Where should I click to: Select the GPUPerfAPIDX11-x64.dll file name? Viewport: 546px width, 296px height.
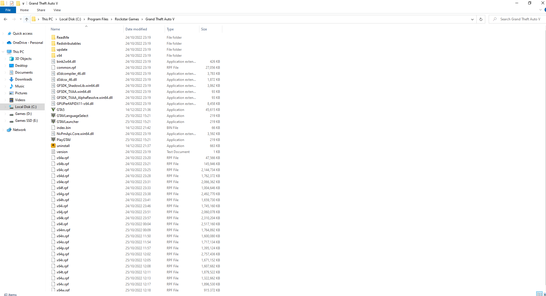75,104
